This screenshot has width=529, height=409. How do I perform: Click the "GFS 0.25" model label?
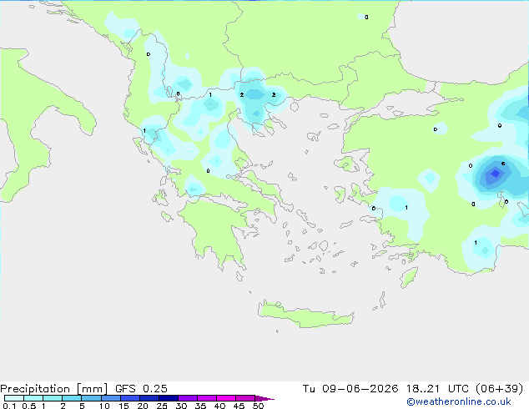[x=141, y=389]
